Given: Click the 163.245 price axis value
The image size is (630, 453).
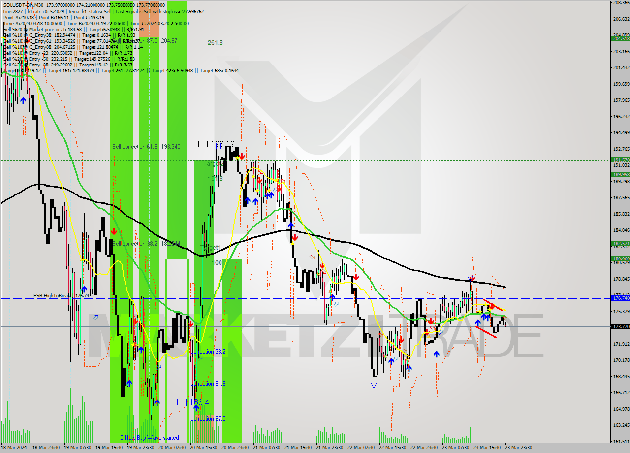Looking at the screenshot, I should (621, 425).
